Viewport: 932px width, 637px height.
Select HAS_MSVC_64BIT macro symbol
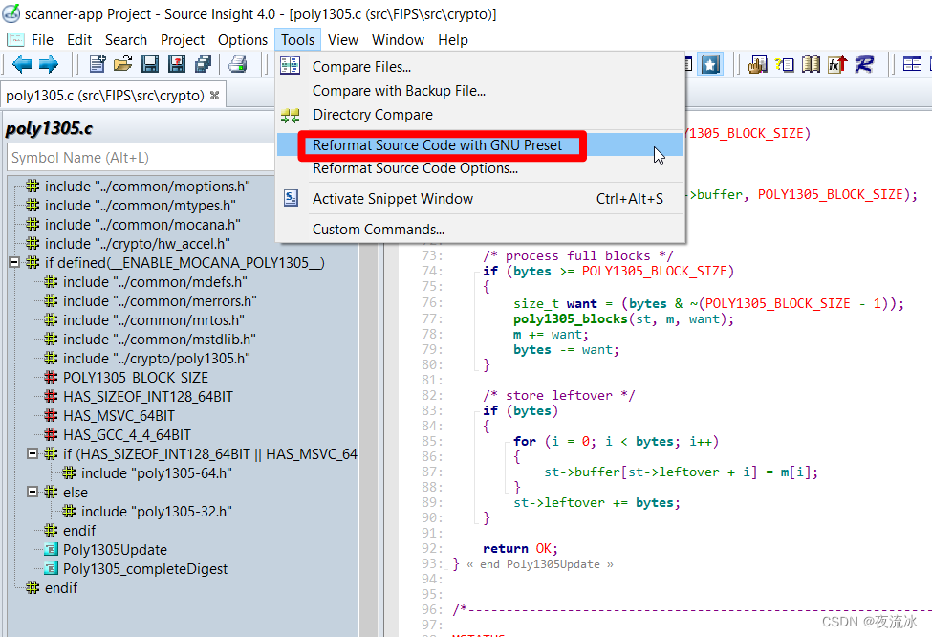click(119, 415)
